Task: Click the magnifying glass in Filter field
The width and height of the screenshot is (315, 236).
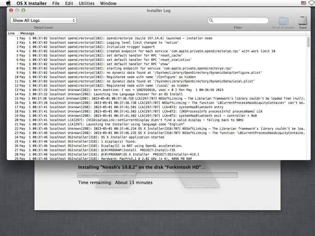Action: pyautogui.click(x=211, y=20)
